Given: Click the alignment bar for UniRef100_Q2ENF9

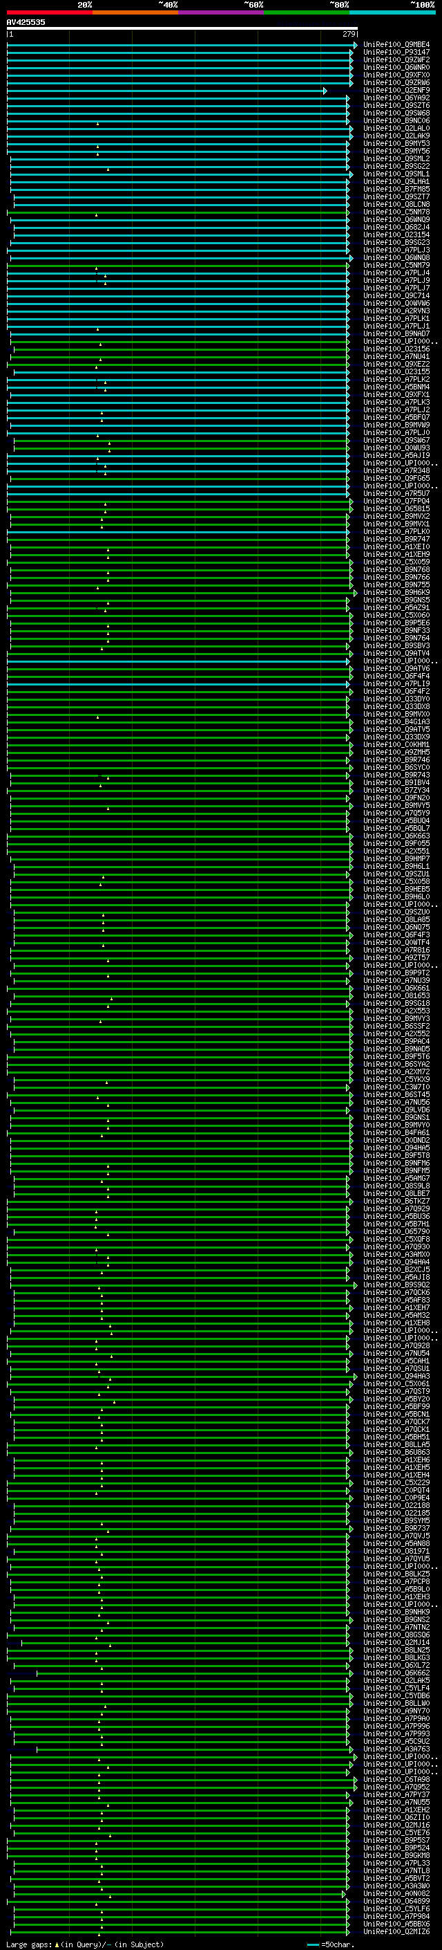Looking at the screenshot, I should click(167, 91).
